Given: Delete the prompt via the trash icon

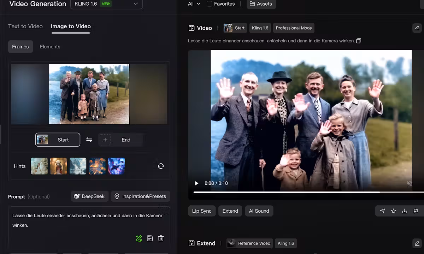Looking at the screenshot, I should pos(161,238).
